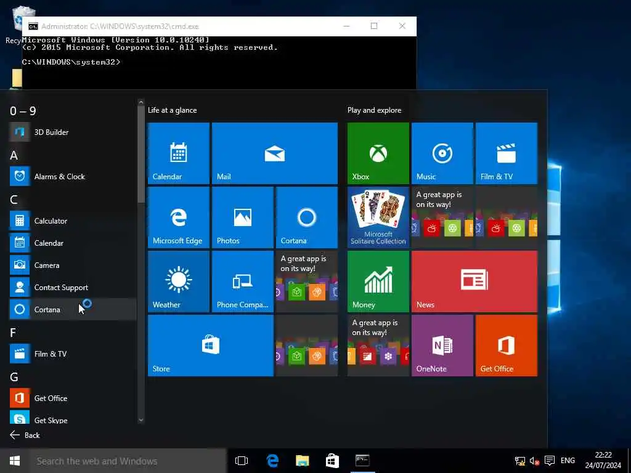The width and height of the screenshot is (631, 473).
Task: Open Task View from the taskbar
Action: pos(242,461)
